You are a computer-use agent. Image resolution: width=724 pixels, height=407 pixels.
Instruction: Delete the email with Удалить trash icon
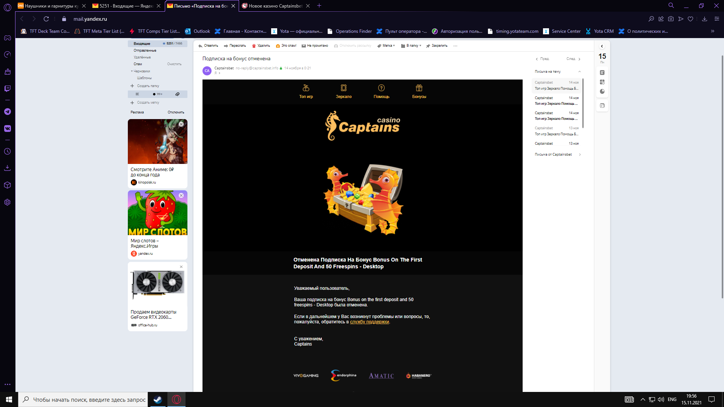click(254, 46)
